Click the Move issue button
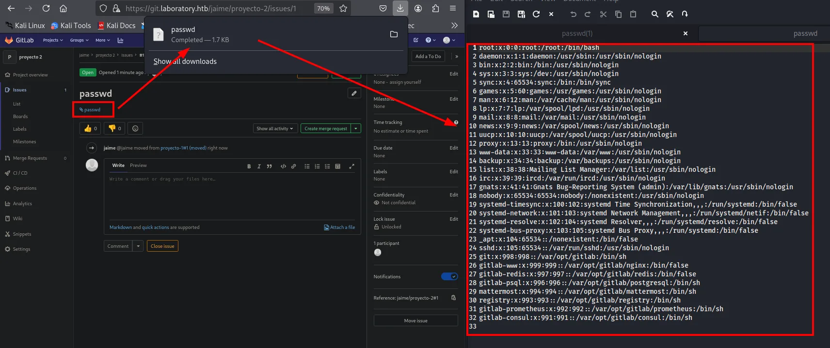This screenshot has height=348, width=830. pyautogui.click(x=415, y=320)
